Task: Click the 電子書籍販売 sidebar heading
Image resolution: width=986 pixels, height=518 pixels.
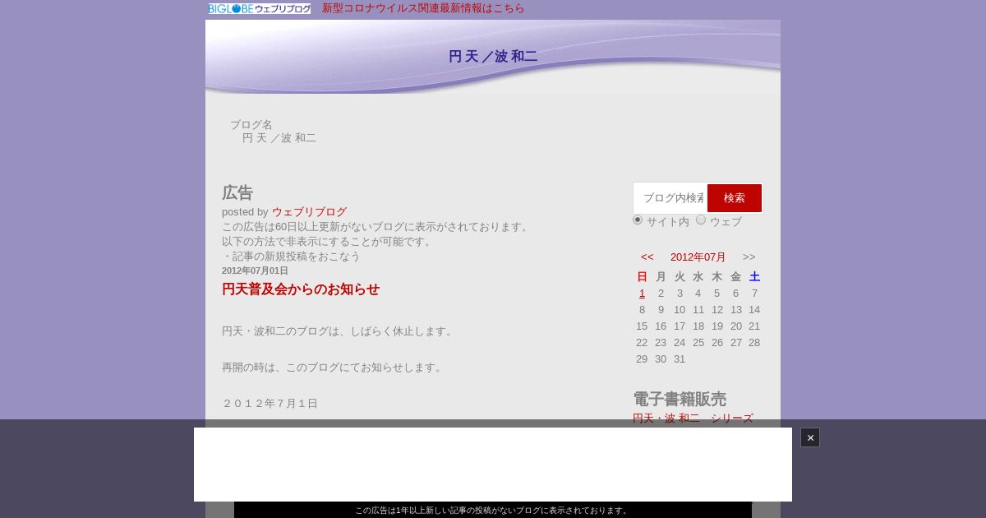Action: click(680, 400)
